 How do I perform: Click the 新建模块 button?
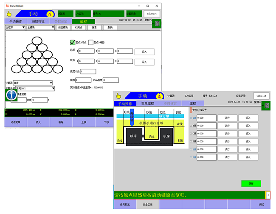pos(62,27)
